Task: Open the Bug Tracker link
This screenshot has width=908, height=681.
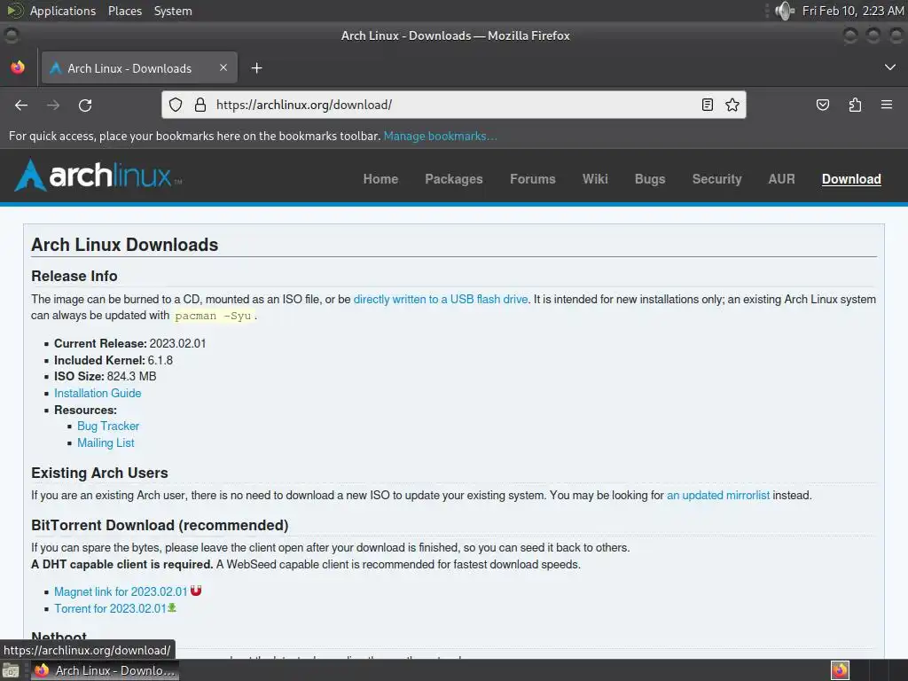Action: coord(108,427)
